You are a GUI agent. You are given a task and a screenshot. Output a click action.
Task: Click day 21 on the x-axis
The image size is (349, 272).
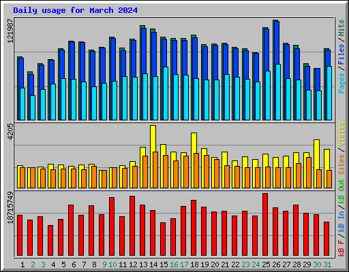(x=225, y=265)
